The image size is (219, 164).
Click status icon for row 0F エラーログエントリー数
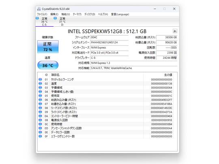coord(40,136)
